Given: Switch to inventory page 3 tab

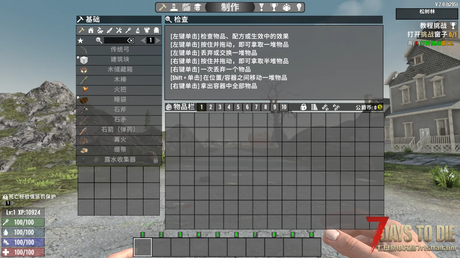Looking at the screenshot, I should [220, 107].
